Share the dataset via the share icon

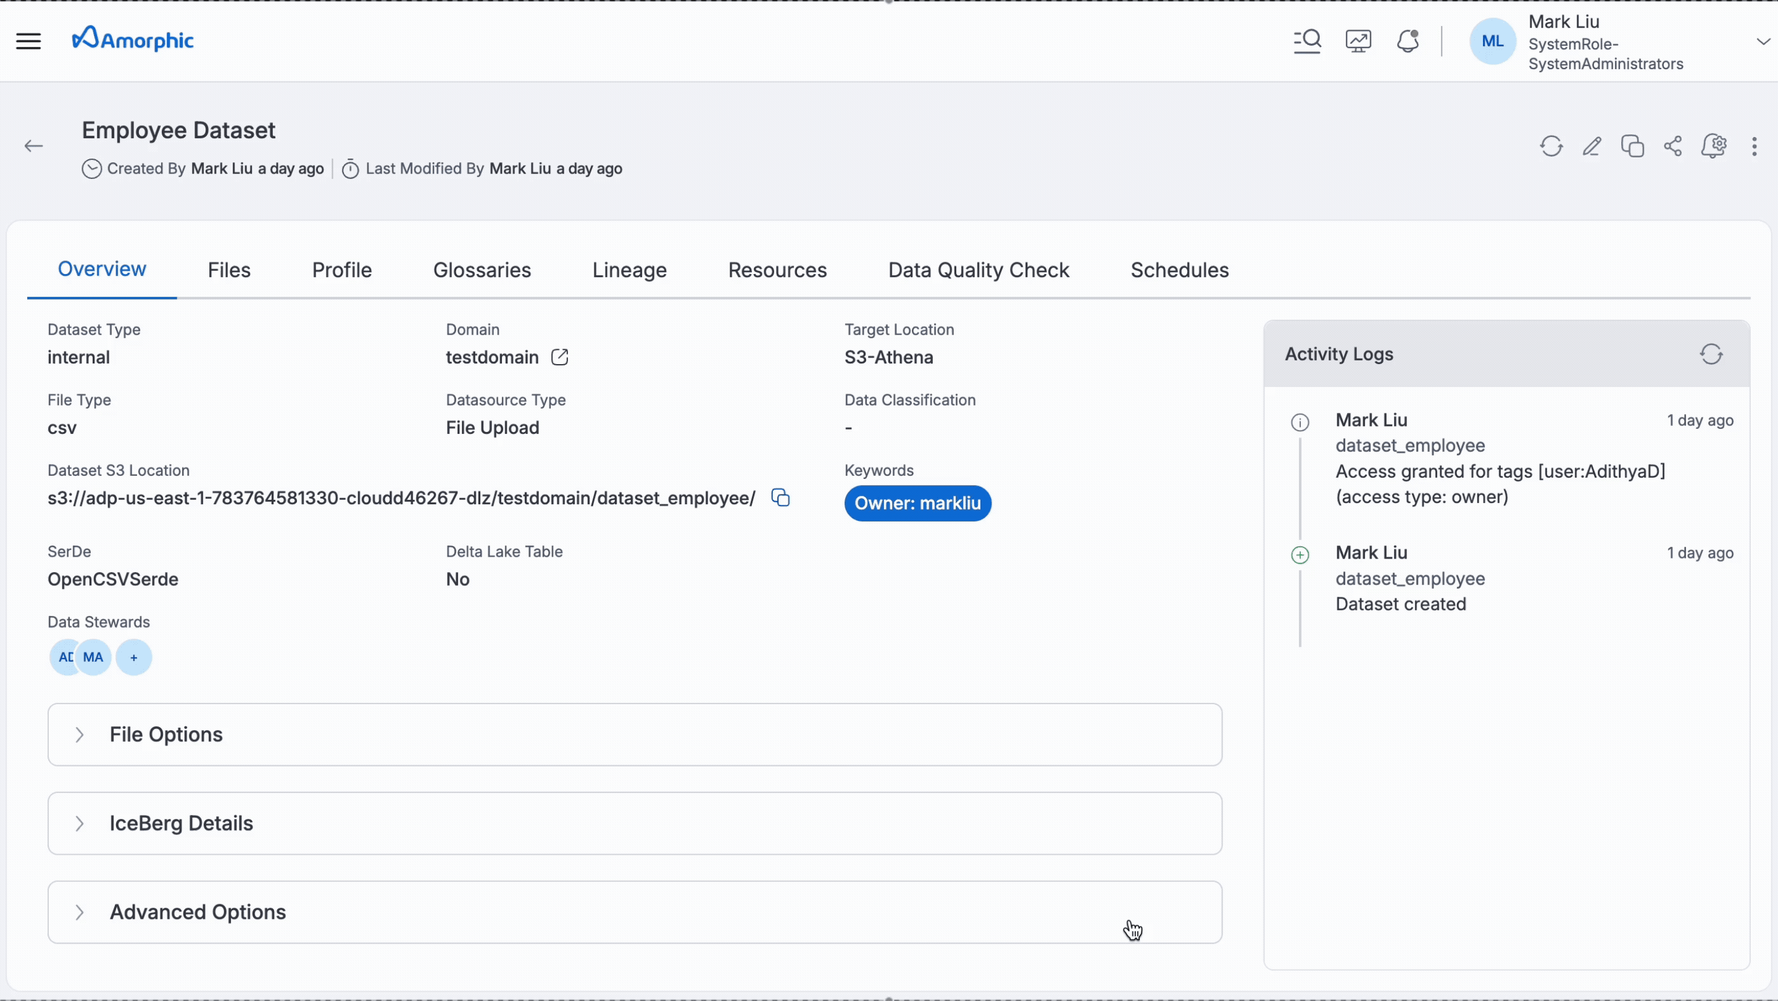(1673, 146)
